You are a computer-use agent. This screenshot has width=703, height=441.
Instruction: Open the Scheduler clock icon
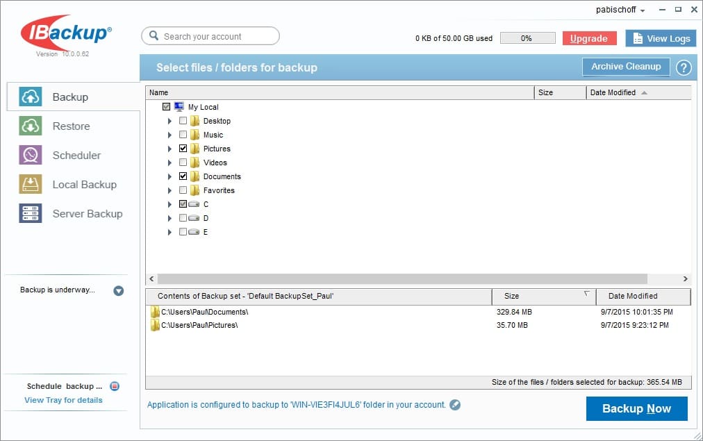pos(31,156)
